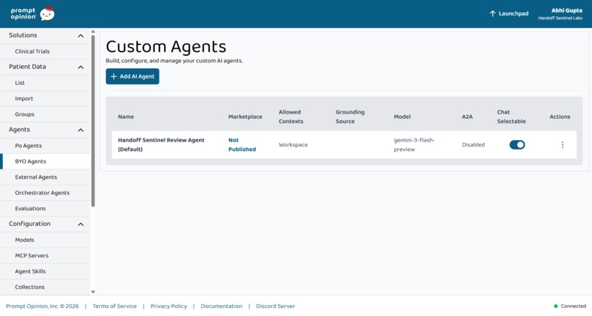Click the Allowed Contexts column header

click(x=291, y=117)
